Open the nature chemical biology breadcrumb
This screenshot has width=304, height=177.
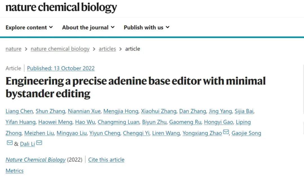point(60,49)
